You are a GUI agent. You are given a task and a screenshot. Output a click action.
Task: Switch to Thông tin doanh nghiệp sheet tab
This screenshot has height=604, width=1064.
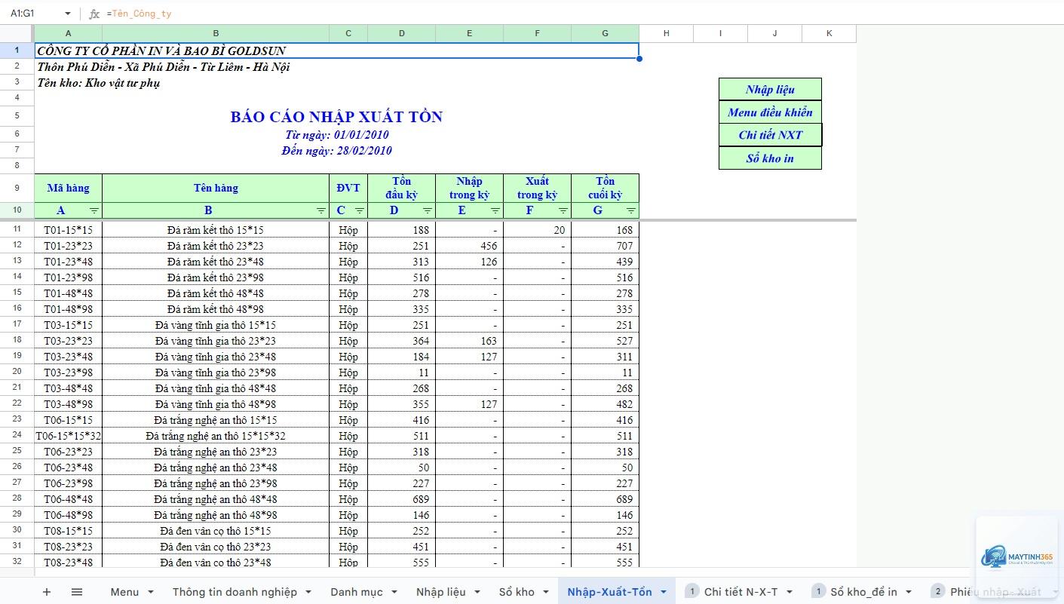(235, 592)
